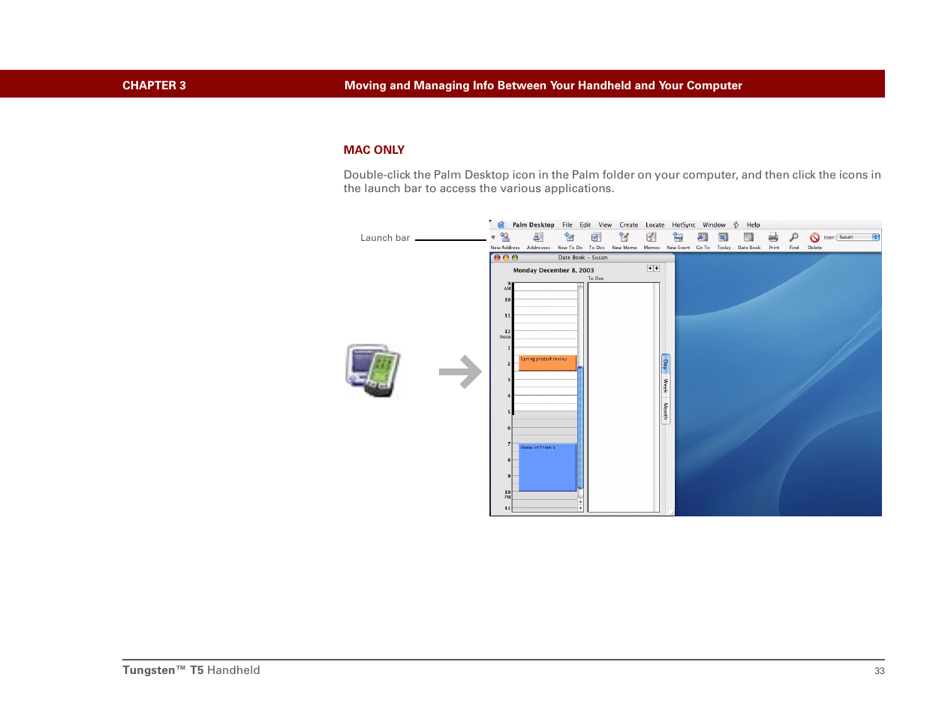Open the View menu

[605, 225]
